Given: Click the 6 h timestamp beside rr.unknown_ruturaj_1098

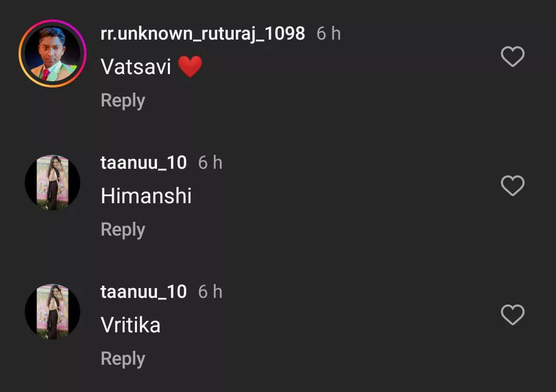Looking at the screenshot, I should coord(328,34).
